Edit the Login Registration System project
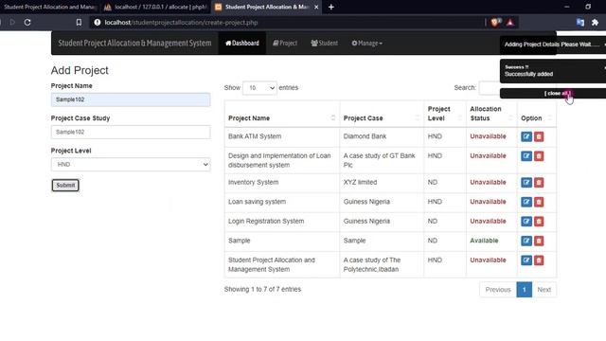 tap(526, 222)
